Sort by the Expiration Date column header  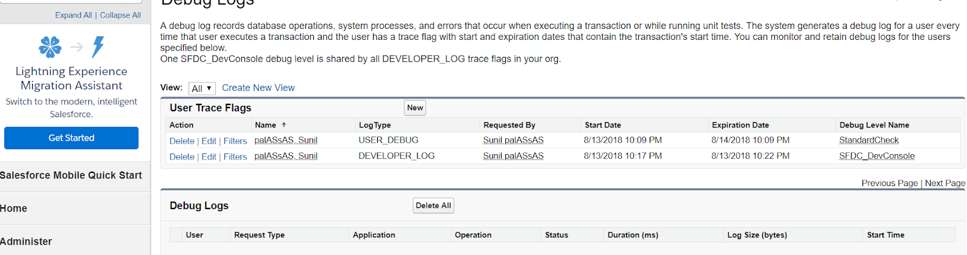[x=740, y=125]
